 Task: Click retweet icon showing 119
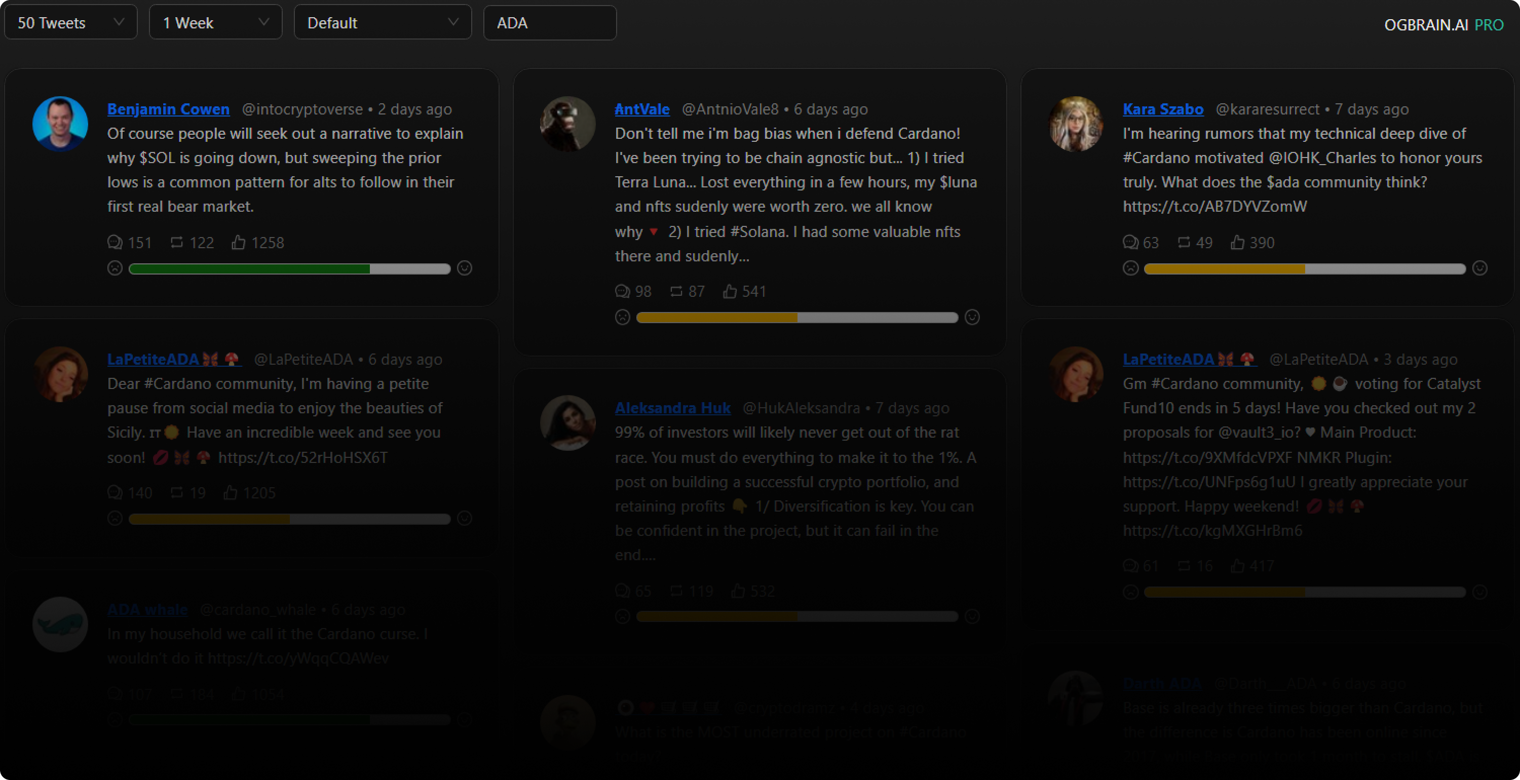[x=676, y=591]
